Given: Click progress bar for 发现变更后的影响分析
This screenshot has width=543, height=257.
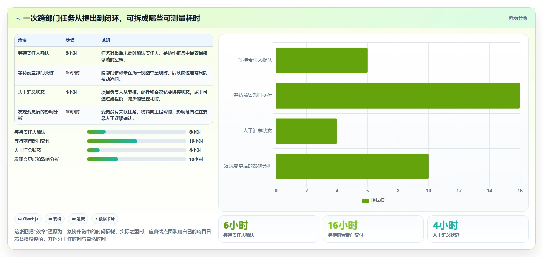Looking at the screenshot, I should 137,160.
